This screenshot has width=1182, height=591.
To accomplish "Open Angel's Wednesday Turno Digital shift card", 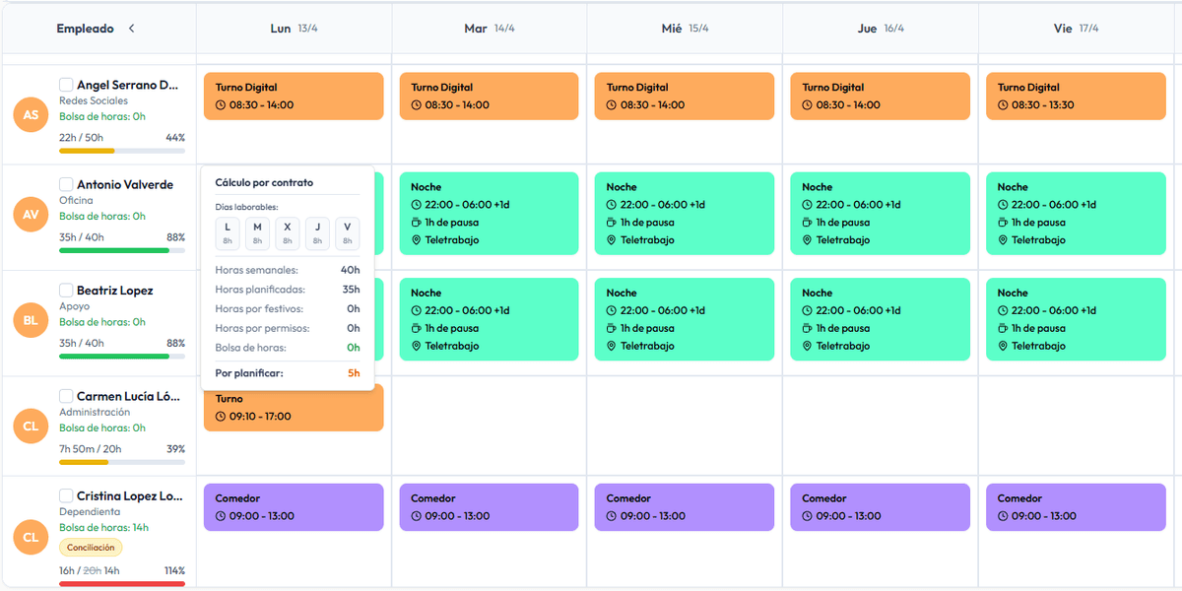I will tap(685, 97).
